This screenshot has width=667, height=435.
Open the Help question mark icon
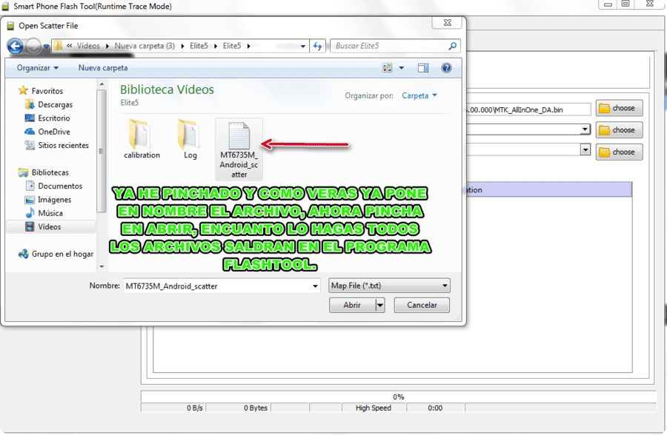[x=446, y=68]
